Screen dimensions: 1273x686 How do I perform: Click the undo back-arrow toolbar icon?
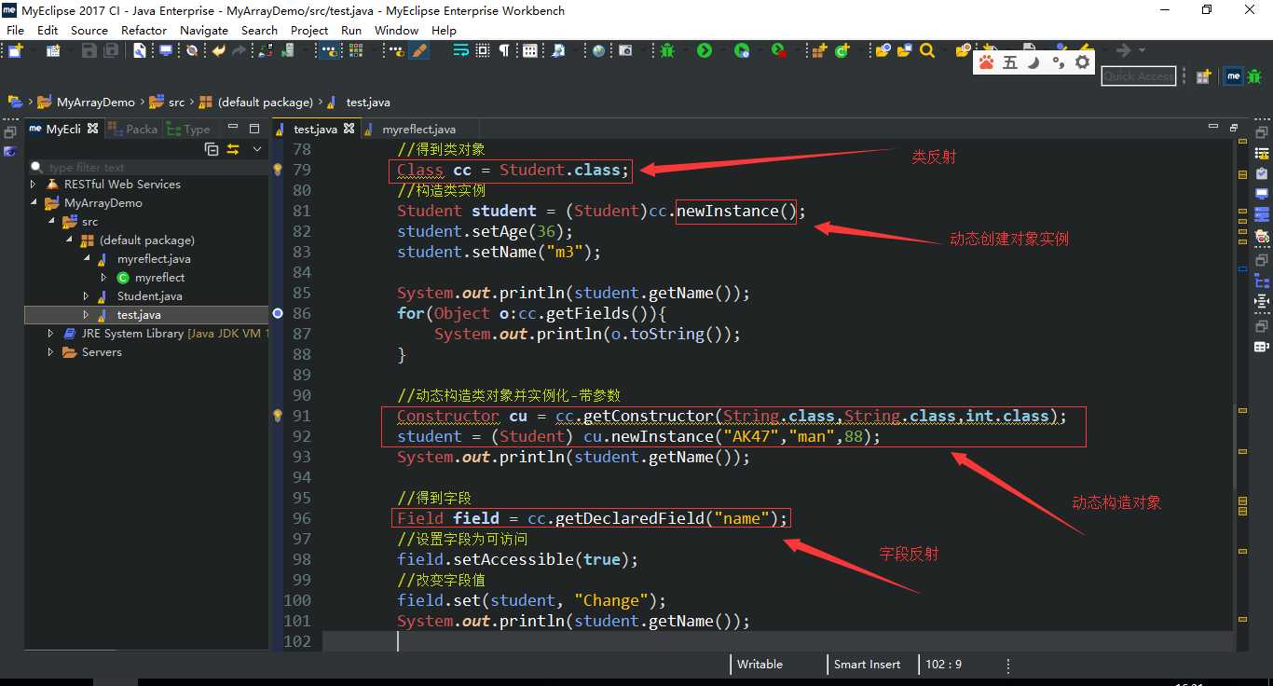[x=218, y=51]
